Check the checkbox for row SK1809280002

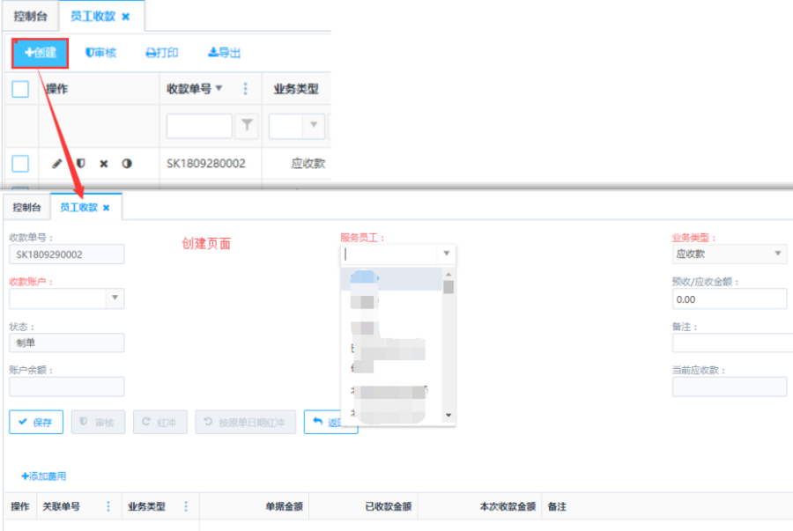(x=20, y=164)
